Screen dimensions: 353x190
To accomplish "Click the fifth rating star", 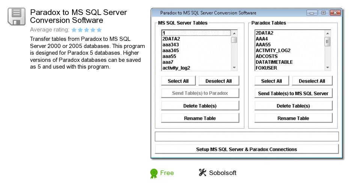I will tap(99, 30).
